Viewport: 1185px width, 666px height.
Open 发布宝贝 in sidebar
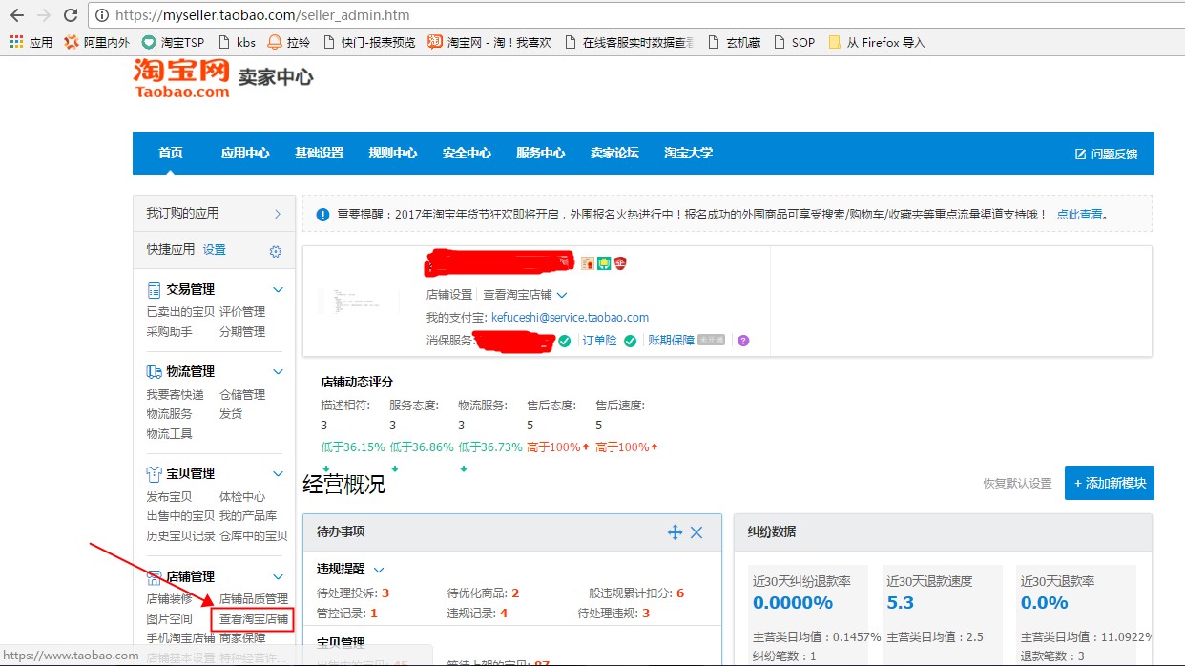click(x=169, y=496)
